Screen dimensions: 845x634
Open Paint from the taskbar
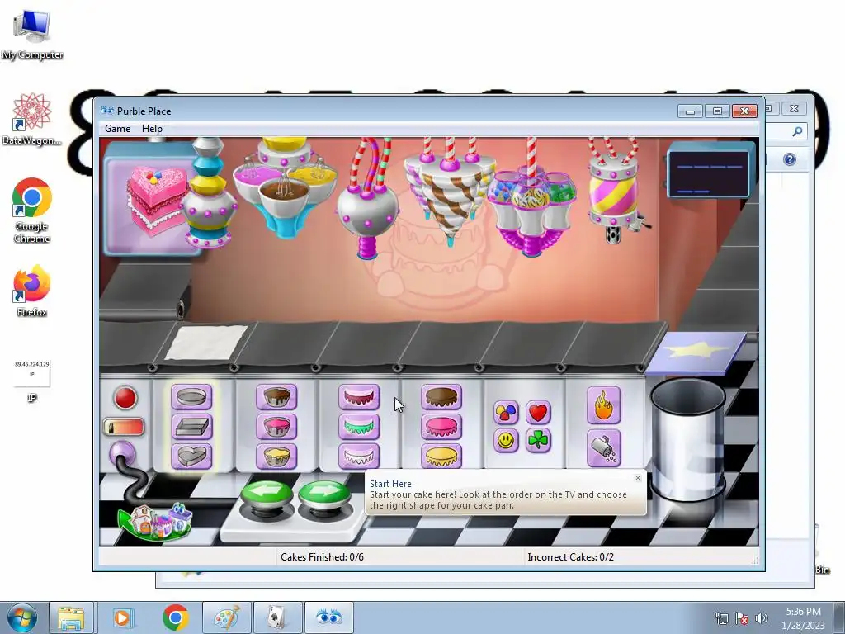[227, 617]
